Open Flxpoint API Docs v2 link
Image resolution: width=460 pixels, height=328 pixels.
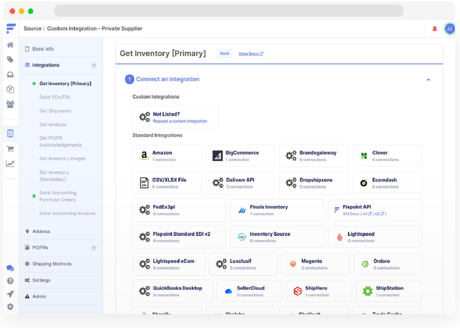coord(379,214)
